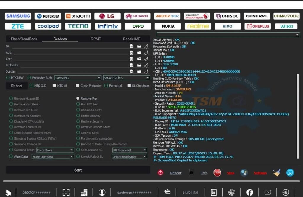303x197 pixels.
Task: Open the Telegram icon in the status bar
Action: (286, 192)
